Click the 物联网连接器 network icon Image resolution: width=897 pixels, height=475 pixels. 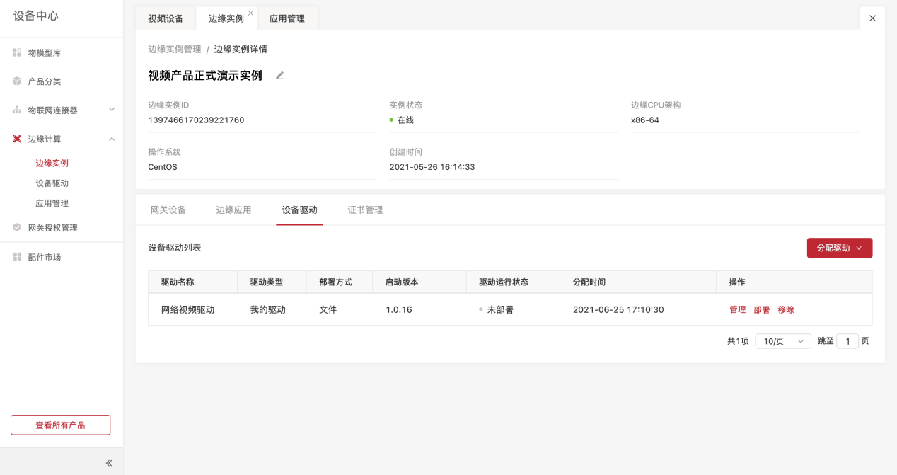pos(17,110)
